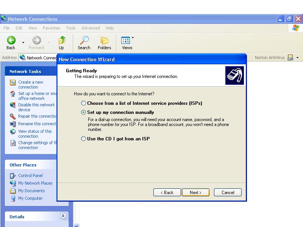
Task: Click the View status of this connection link
Action: [x=35, y=134]
